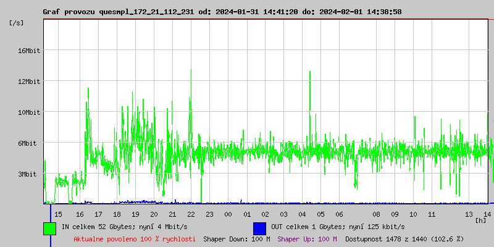Select hour 06 on the time axis
Image resolution: width=494 pixels, height=247 pixels.
point(339,214)
